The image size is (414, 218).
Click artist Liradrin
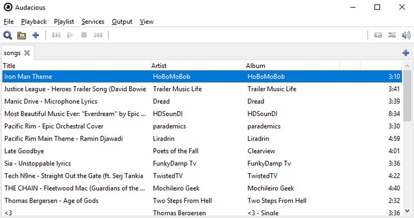pyautogui.click(x=164, y=138)
